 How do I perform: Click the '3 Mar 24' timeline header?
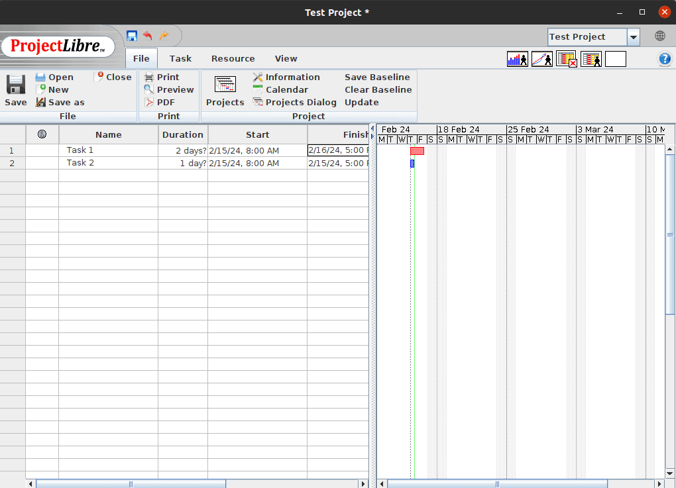(611, 129)
